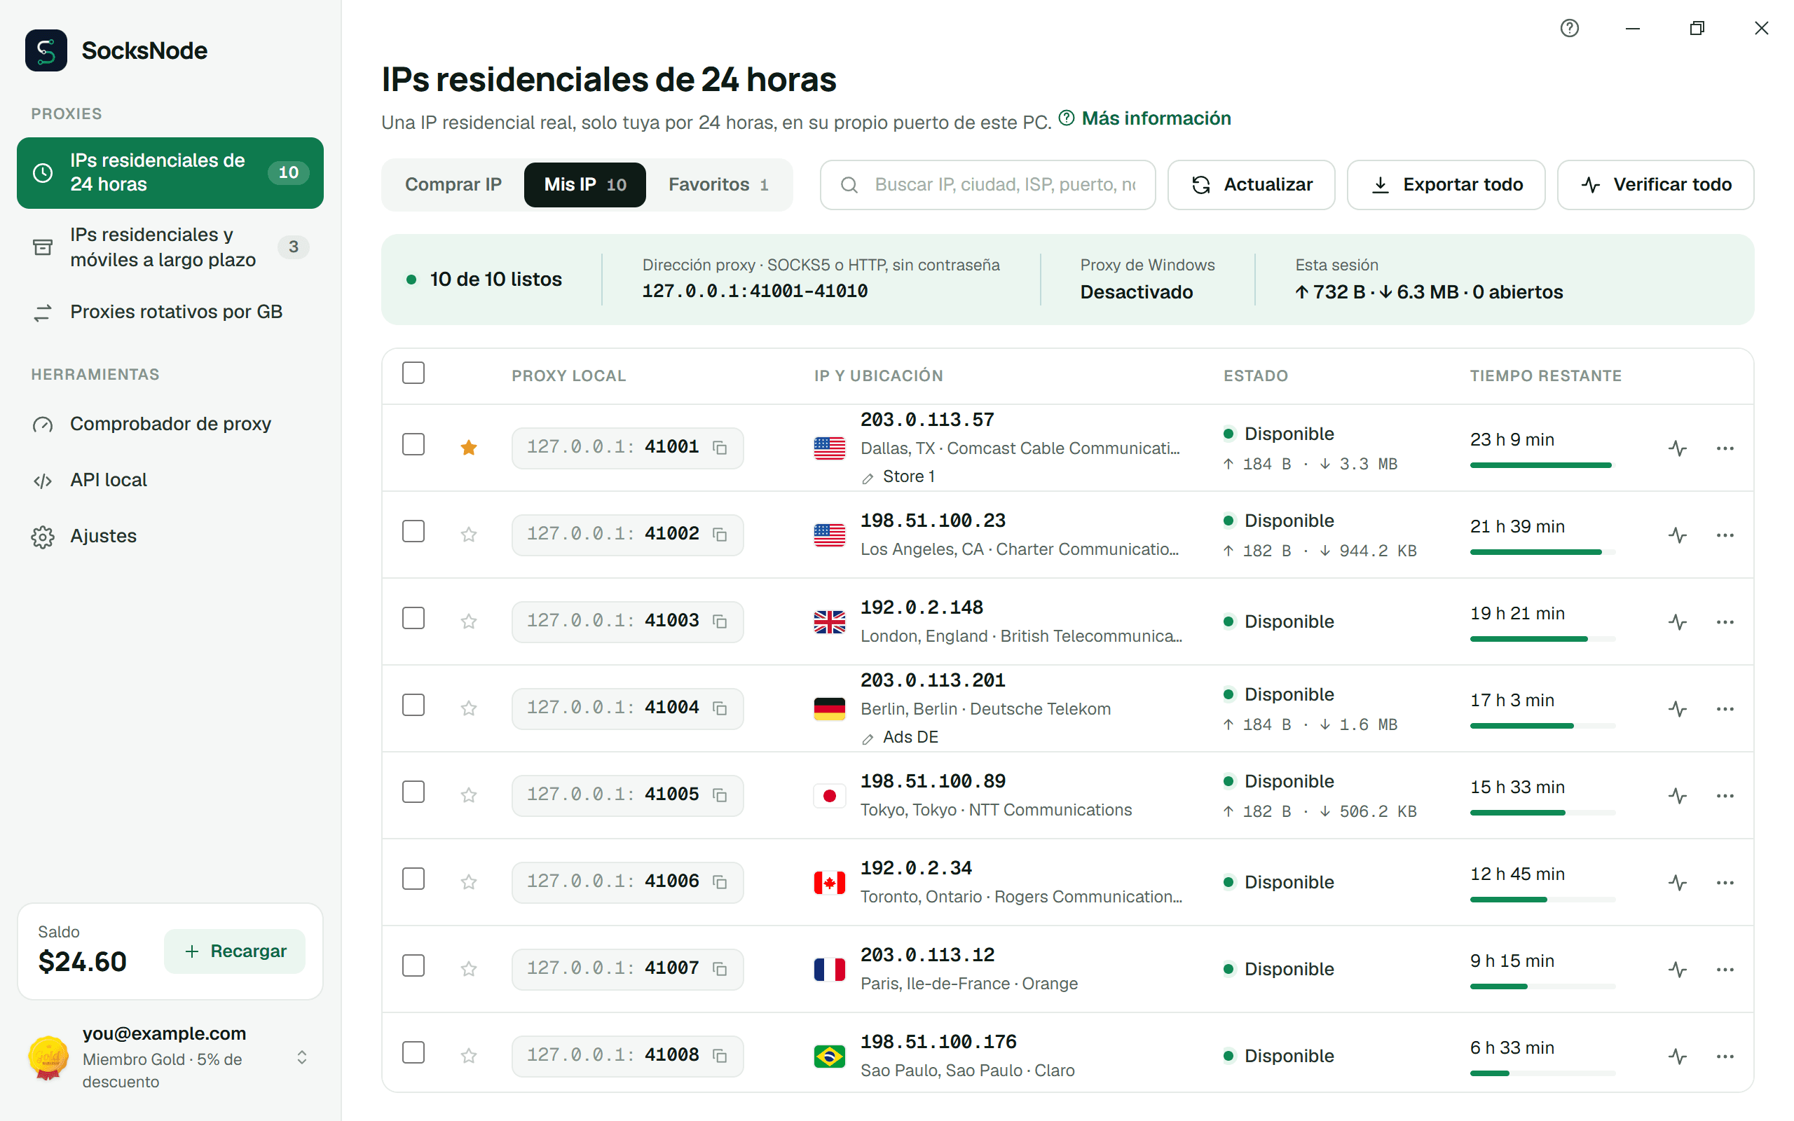Edit the Store 1 note with its pencil icon
The height and width of the screenshot is (1121, 1794).
(868, 479)
